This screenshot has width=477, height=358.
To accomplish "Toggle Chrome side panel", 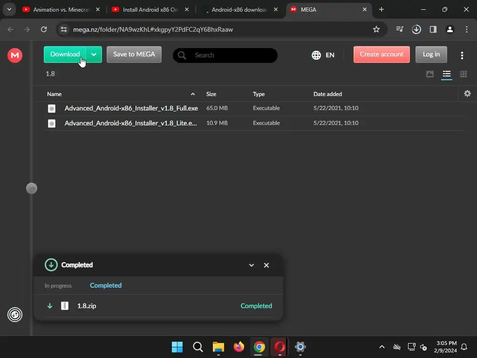I will [433, 29].
